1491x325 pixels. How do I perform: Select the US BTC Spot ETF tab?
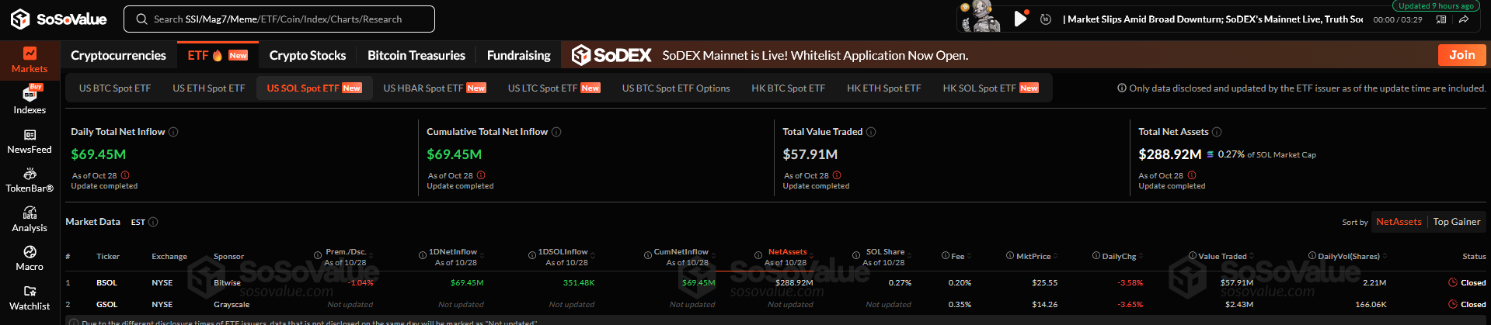(115, 88)
